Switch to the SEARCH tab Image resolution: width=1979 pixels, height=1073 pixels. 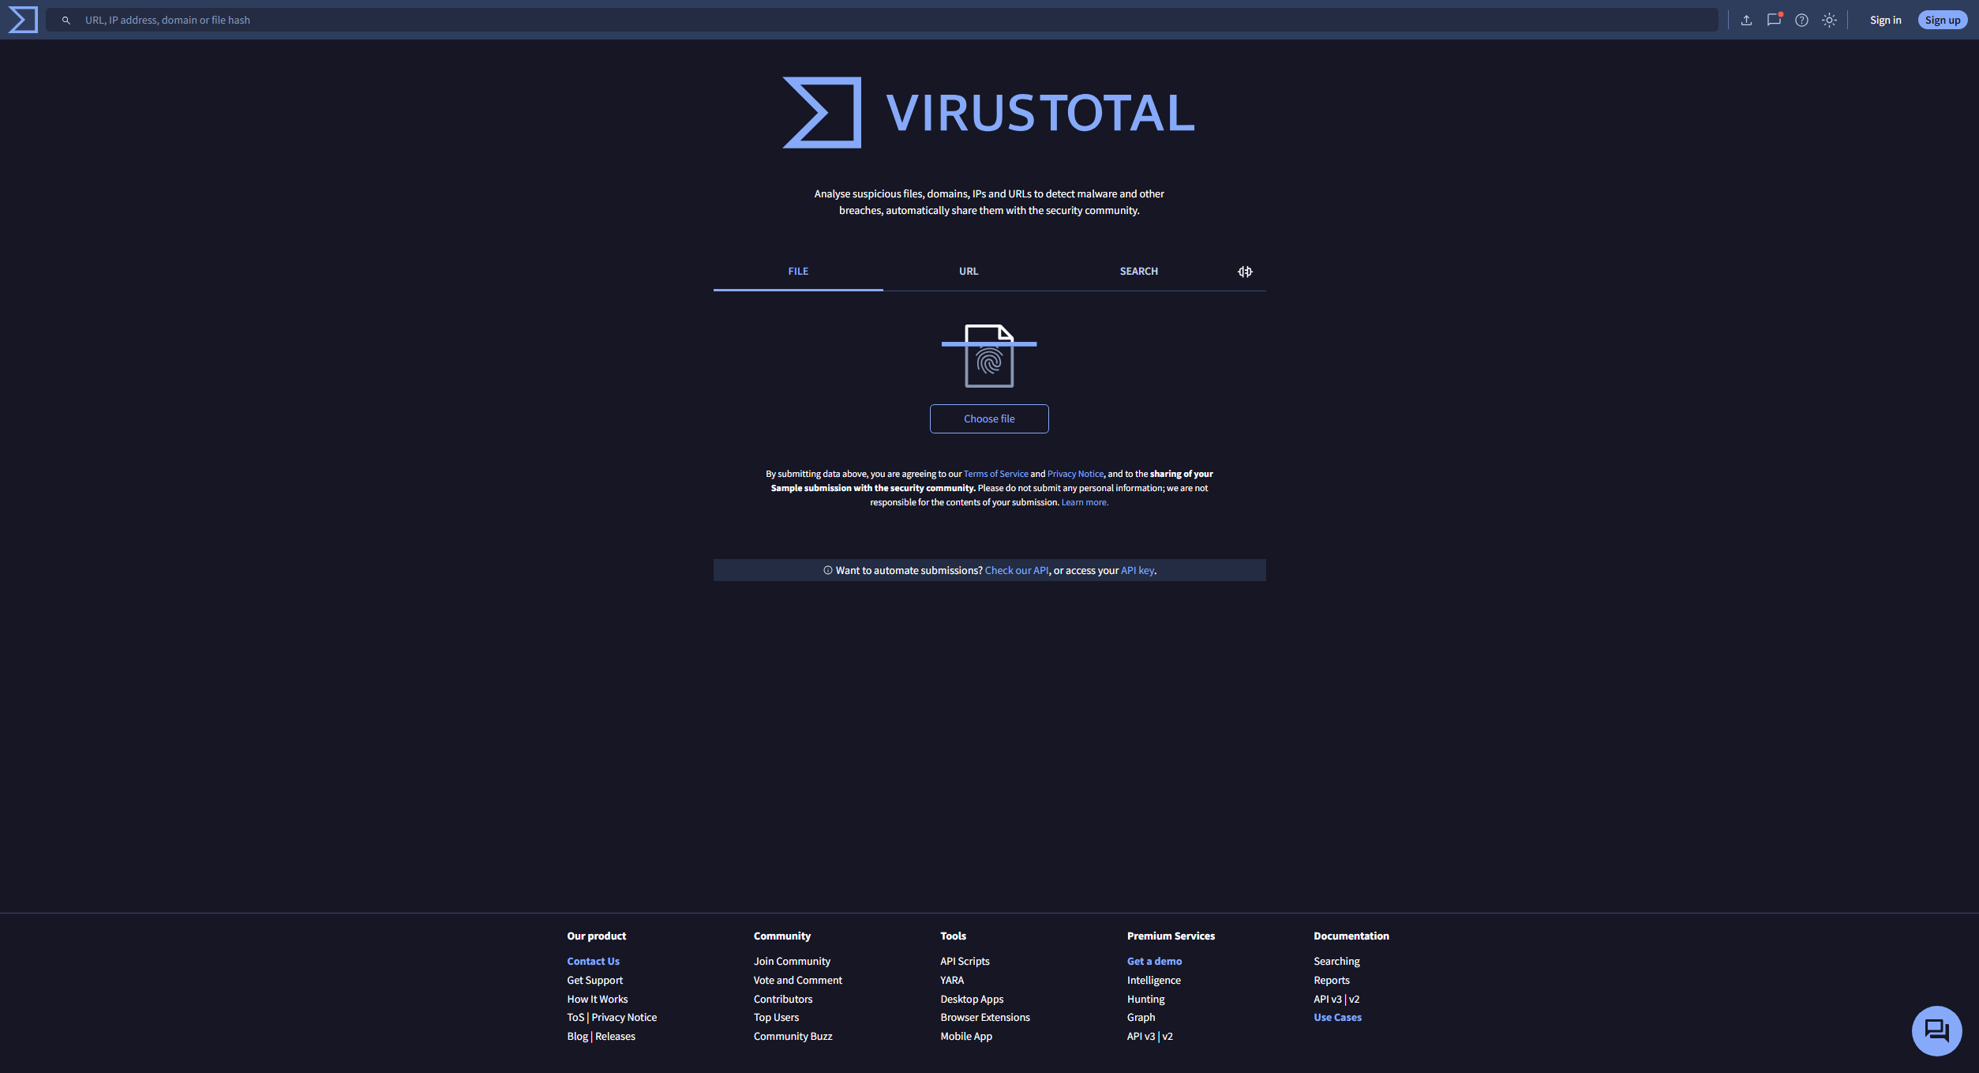(x=1138, y=271)
